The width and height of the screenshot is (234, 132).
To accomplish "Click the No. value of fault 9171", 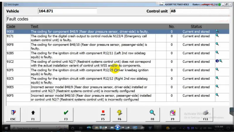I will (x=172, y=36).
